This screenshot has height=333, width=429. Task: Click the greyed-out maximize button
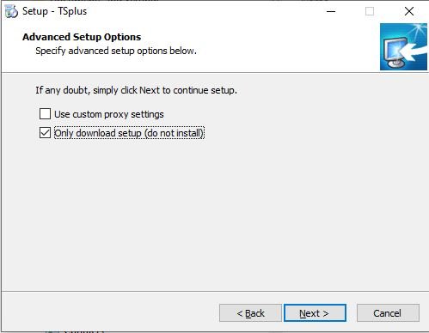pyautogui.click(x=370, y=11)
